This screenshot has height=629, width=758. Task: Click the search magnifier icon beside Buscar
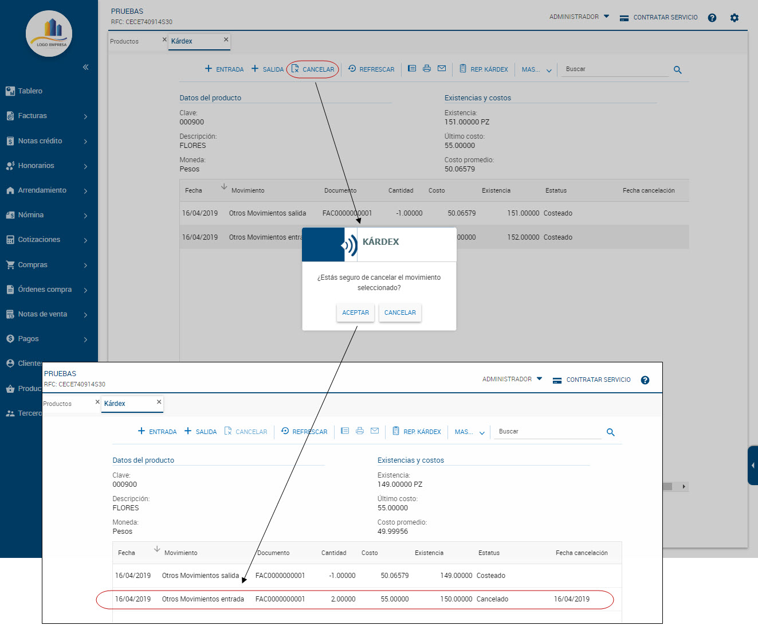[677, 70]
